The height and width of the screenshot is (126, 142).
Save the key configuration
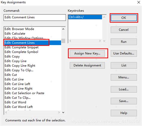124,101
